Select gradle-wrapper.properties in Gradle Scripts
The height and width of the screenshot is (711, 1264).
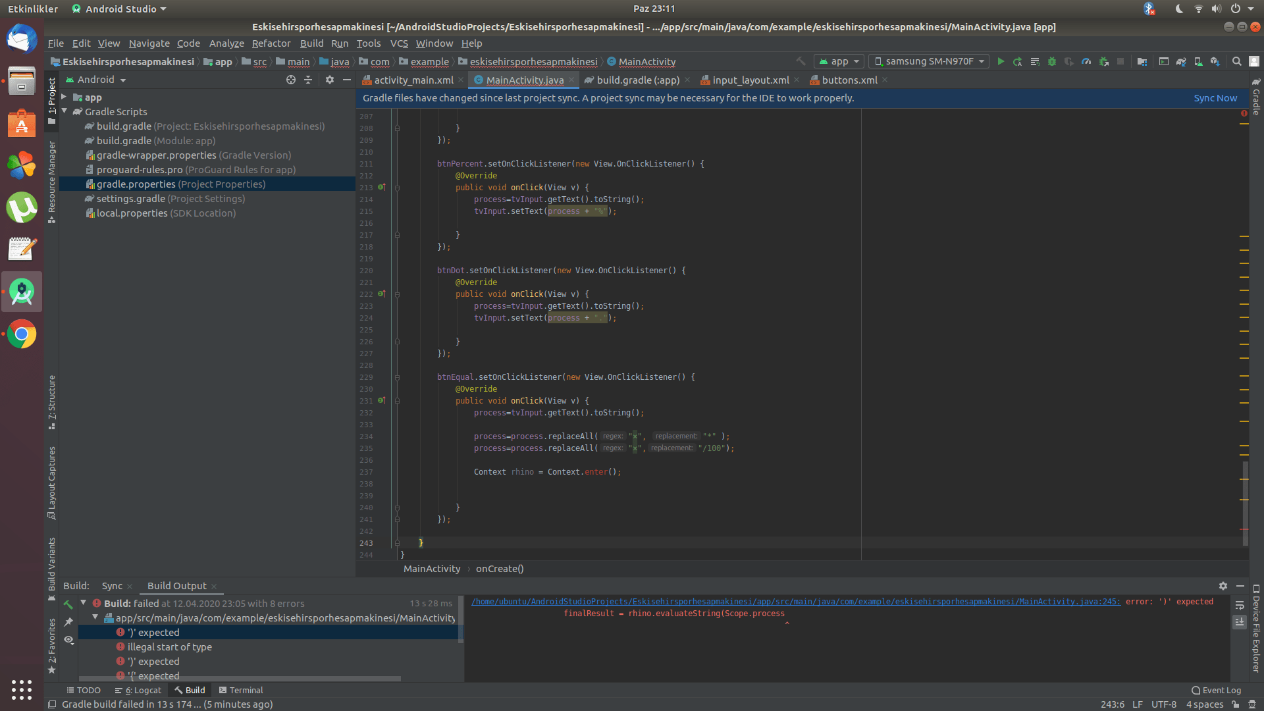point(156,155)
